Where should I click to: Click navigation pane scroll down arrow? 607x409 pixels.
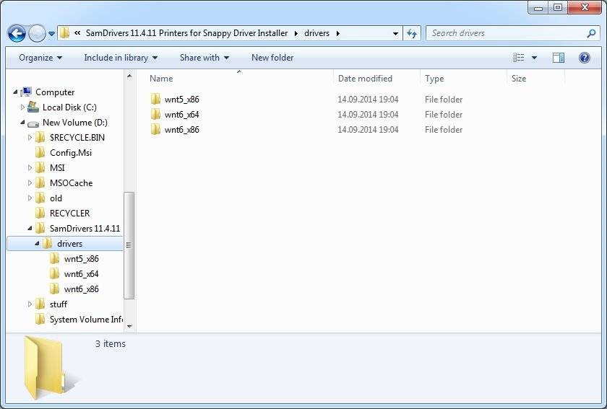point(129,326)
